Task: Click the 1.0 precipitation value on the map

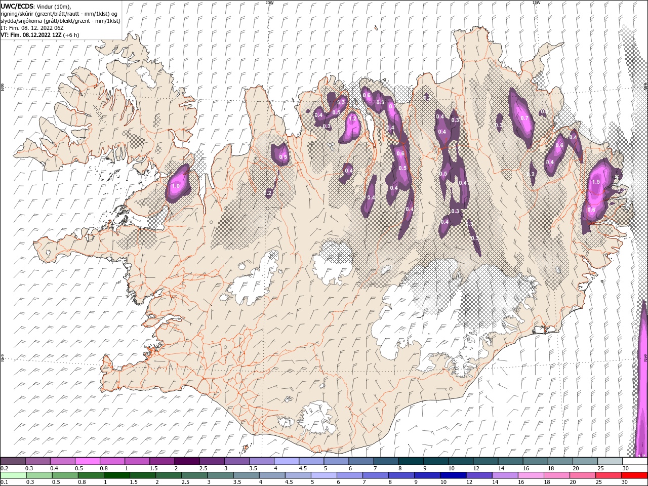Action: click(176, 186)
